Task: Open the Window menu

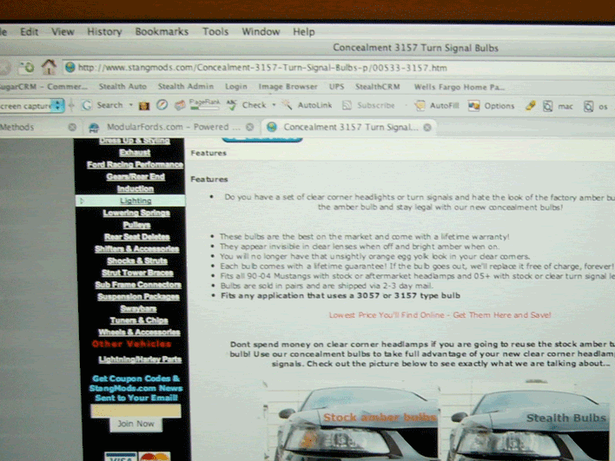Action: tap(261, 32)
